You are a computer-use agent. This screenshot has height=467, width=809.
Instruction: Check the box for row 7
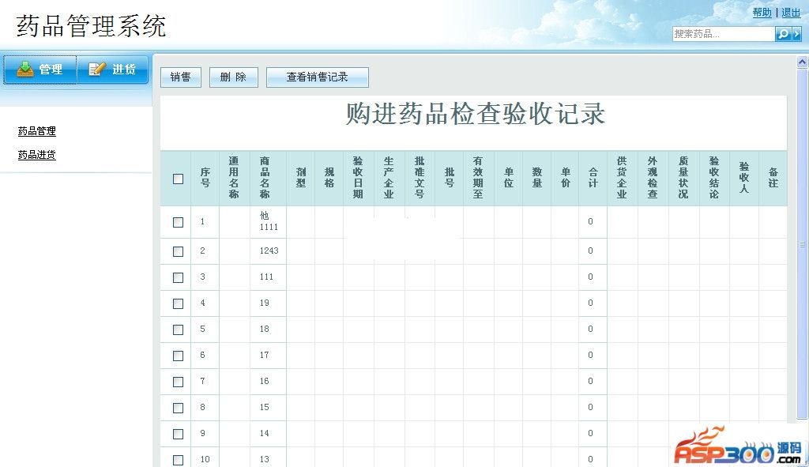[x=178, y=382]
